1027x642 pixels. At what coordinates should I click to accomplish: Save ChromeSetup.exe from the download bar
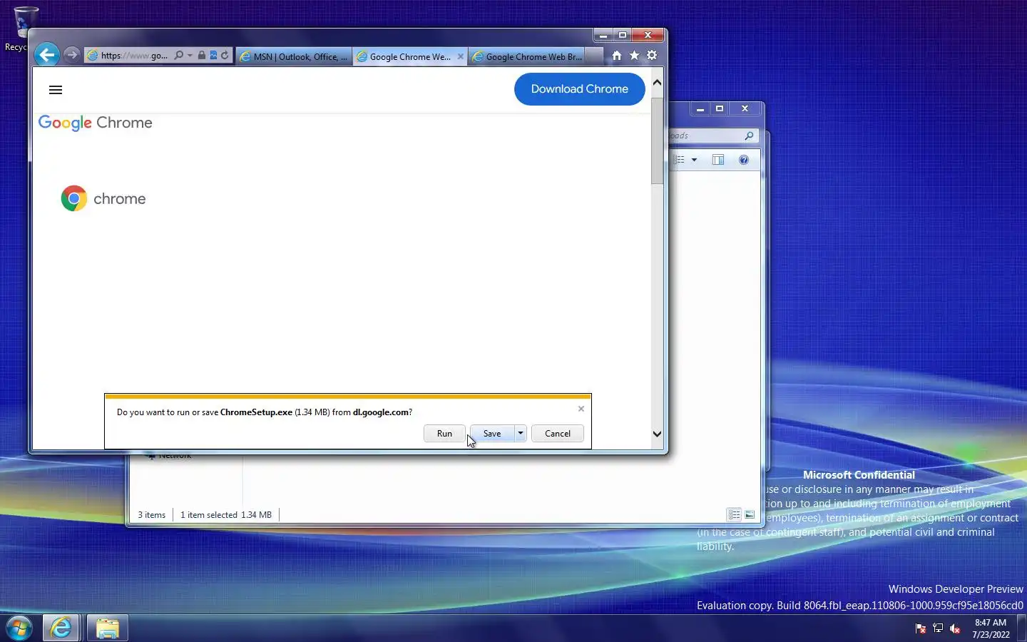click(x=492, y=433)
